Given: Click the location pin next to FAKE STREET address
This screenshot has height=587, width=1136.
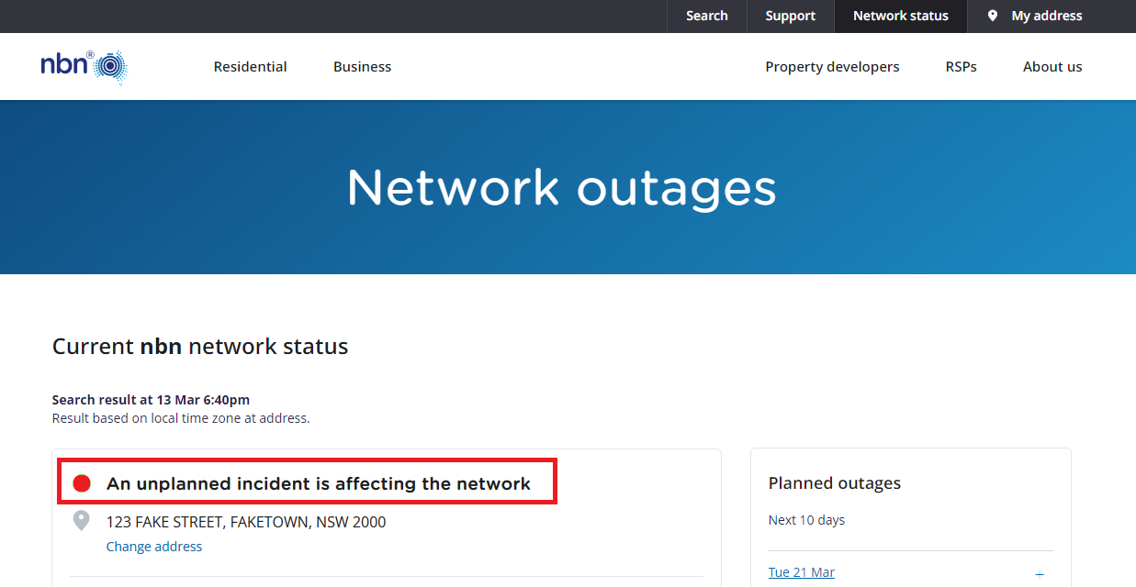Looking at the screenshot, I should coord(81,520).
